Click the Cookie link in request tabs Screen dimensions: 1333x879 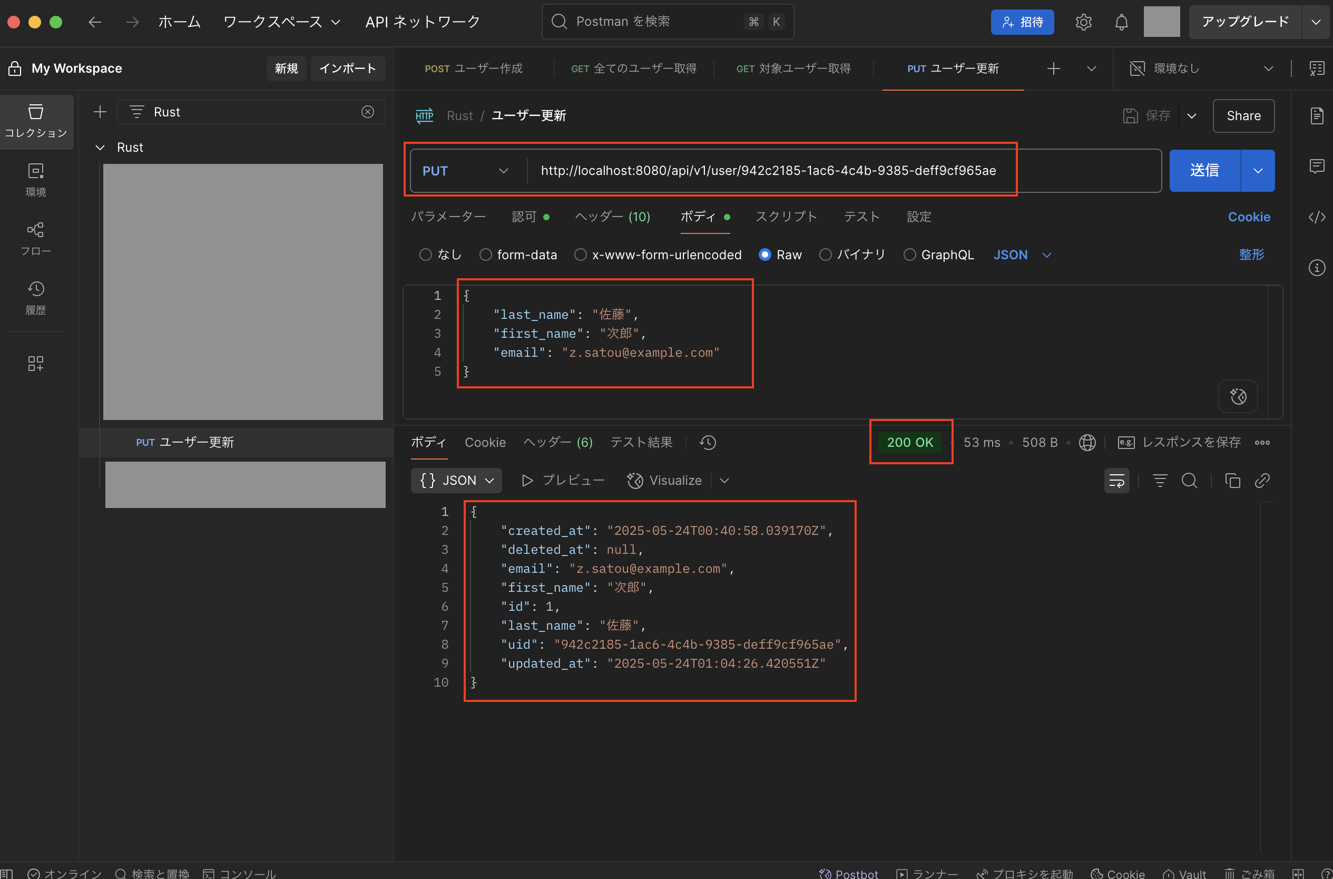point(1249,217)
